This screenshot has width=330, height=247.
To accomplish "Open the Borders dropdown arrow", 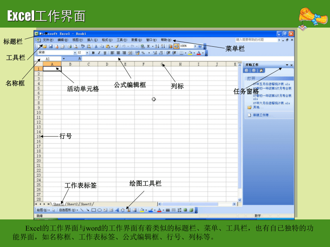I will click(185, 53).
